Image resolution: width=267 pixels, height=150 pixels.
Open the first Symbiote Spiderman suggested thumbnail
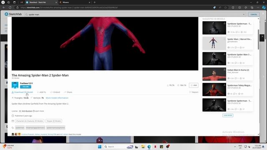[214, 28]
